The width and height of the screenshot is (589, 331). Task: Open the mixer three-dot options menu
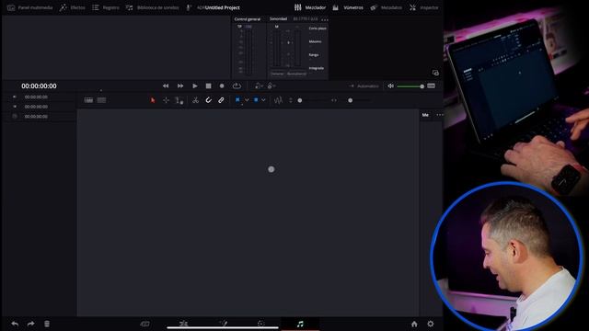[440, 115]
